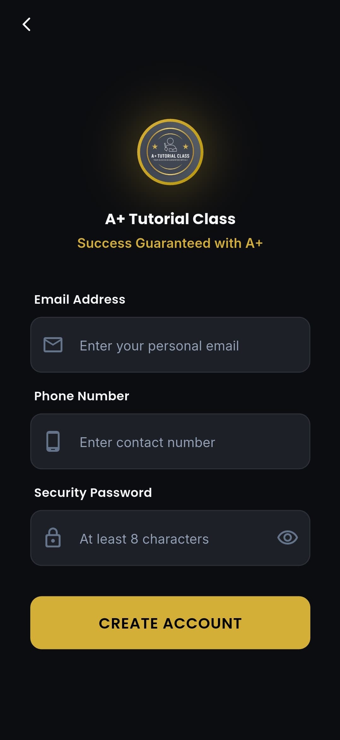Click the white "A+ Tutorial Class" heading
The height and width of the screenshot is (740, 340).
point(170,219)
